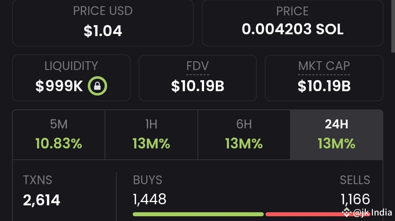Select the 5M timeframe tab
Screen dimensions: 395x221
coord(59,135)
